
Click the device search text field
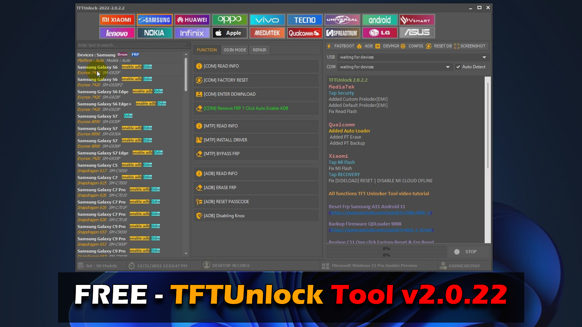click(132, 45)
